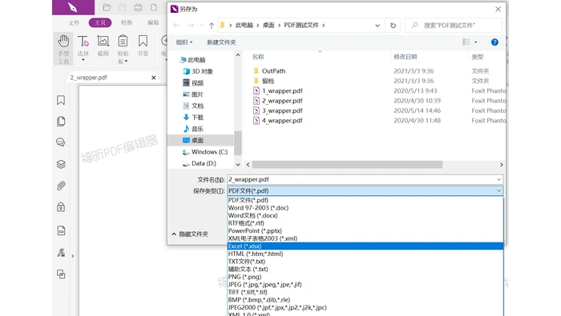
Task: Open the Compare pages side panel
Action: pyautogui.click(x=61, y=274)
